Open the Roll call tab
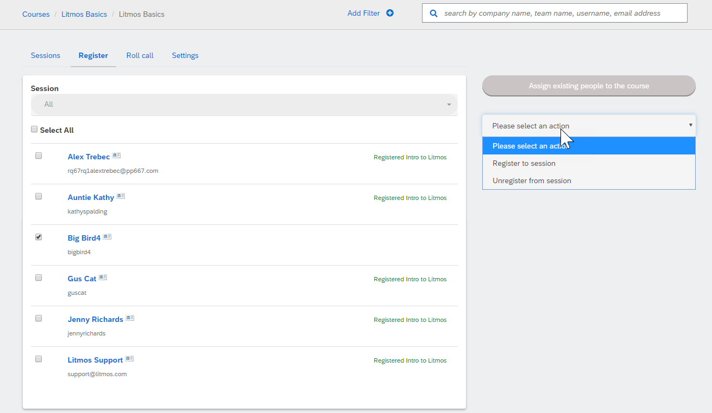 [140, 55]
